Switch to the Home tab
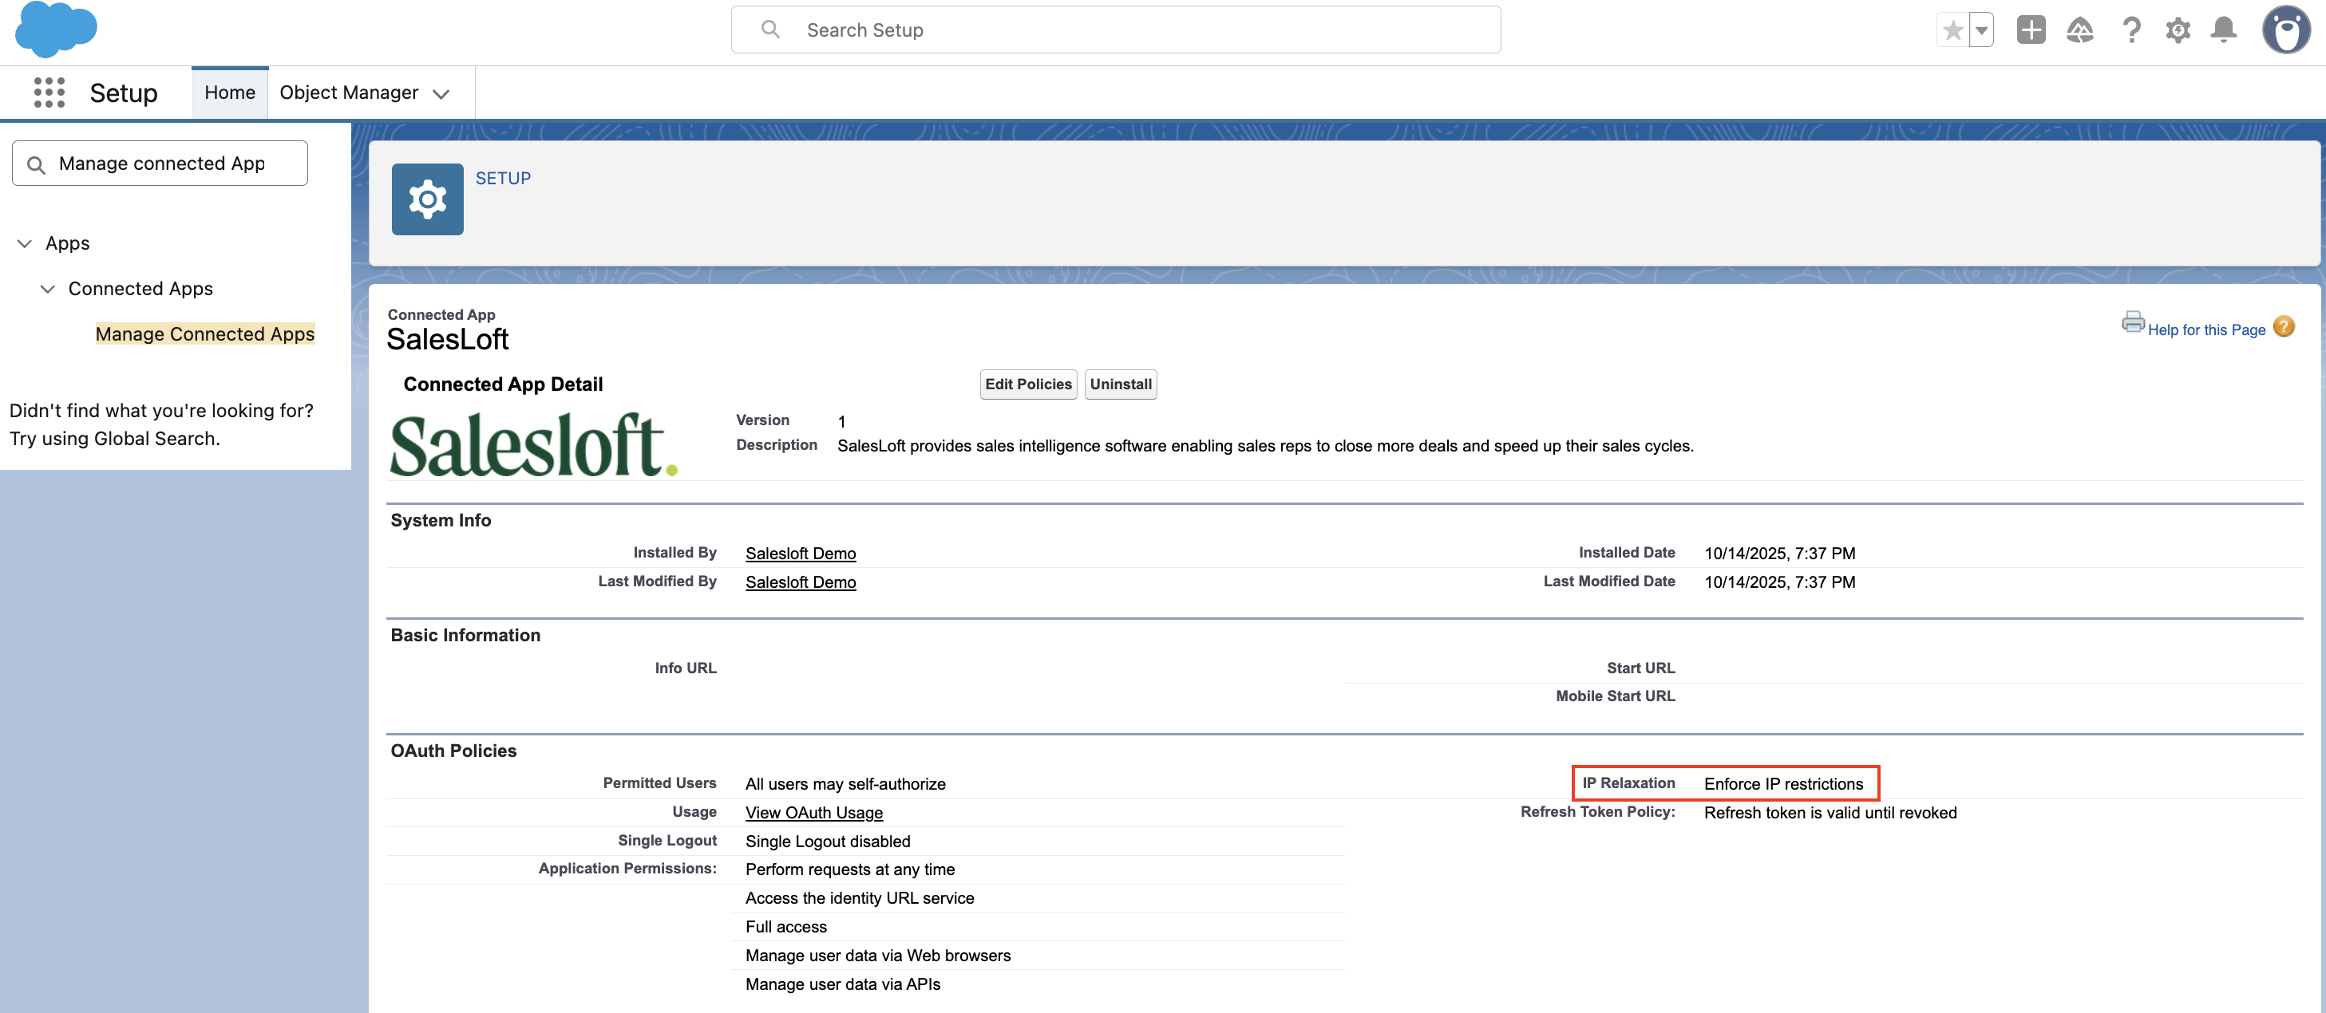 [x=229, y=92]
